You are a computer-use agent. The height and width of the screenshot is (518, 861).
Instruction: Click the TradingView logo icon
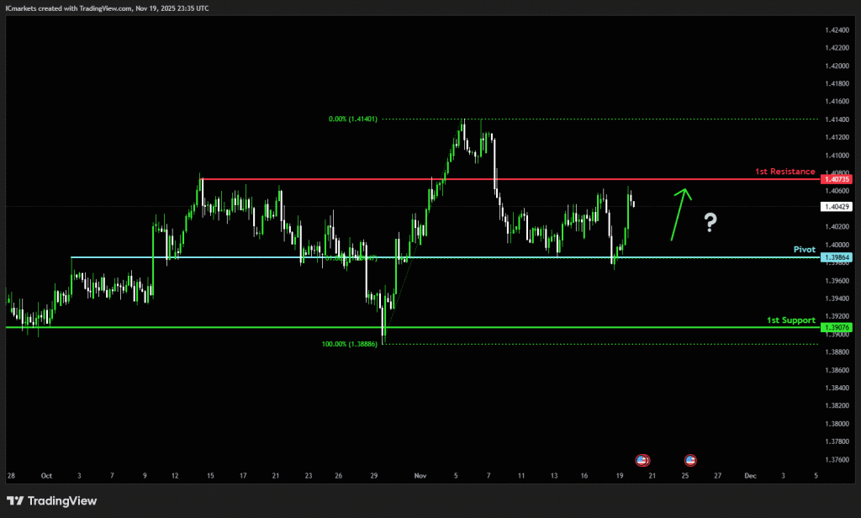[15, 501]
